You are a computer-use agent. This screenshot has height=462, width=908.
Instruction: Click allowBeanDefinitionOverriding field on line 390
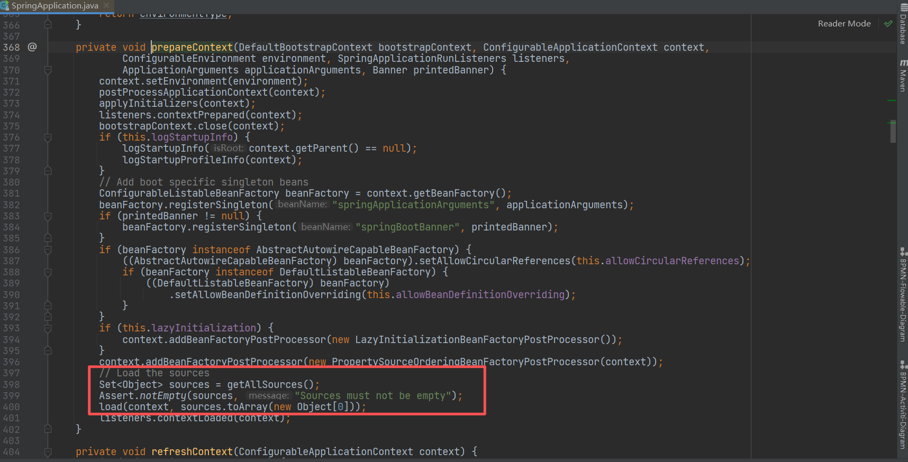tap(480, 295)
